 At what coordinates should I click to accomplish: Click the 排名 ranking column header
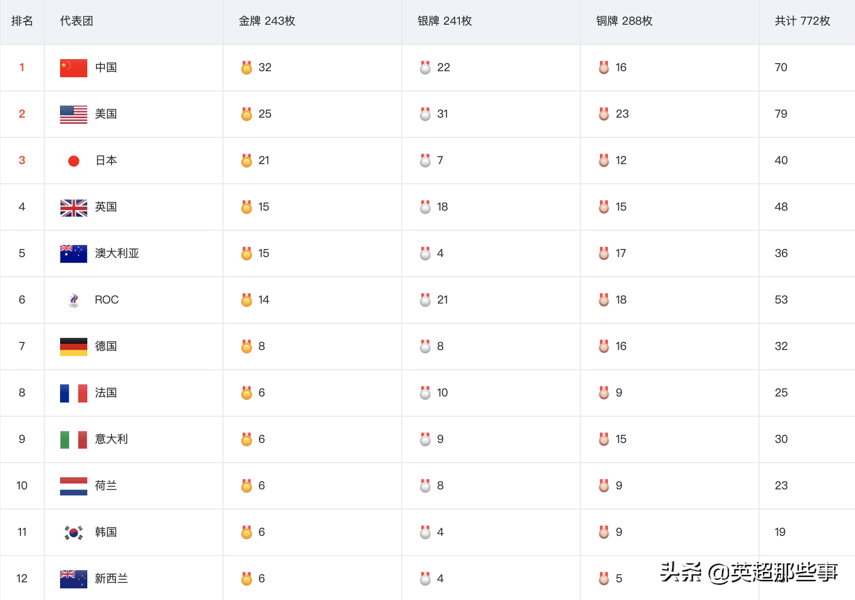(22, 21)
